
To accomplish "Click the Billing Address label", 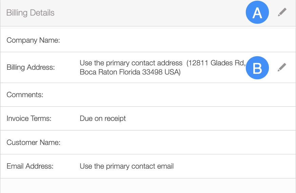I will click(x=30, y=67).
